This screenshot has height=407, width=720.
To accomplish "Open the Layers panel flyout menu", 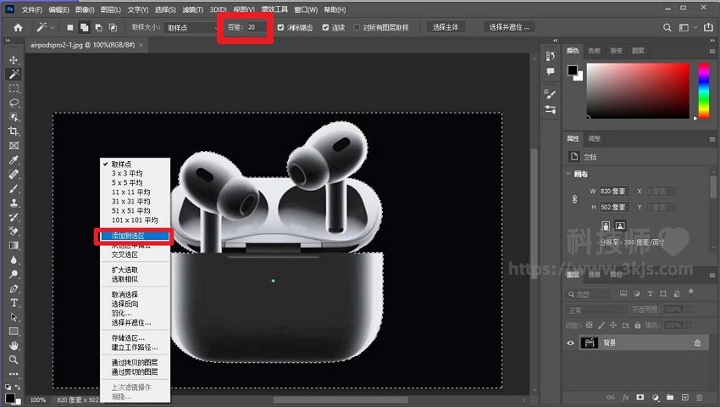I will 712,275.
